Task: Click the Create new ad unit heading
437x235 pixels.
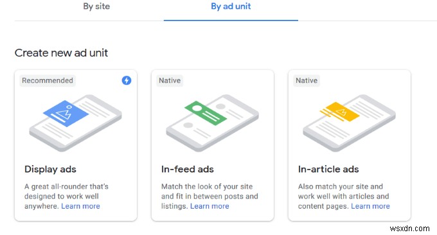Action: (x=61, y=53)
